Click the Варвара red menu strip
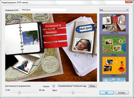Viewport: 134px width, 98px height. coord(55,32)
